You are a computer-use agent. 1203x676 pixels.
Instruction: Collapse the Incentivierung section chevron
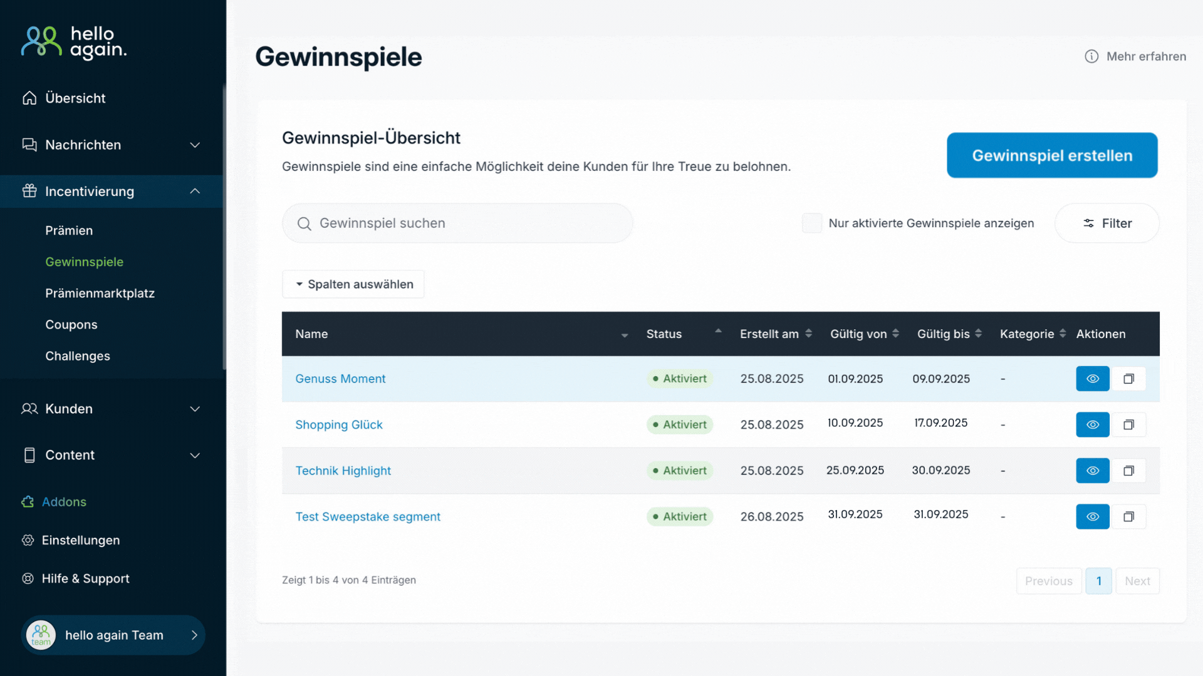195,192
